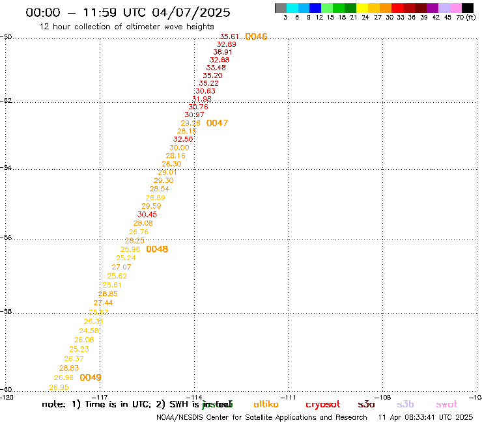Click the 'swot' satellite legend label
This screenshot has width=482, height=423.
coord(447,405)
